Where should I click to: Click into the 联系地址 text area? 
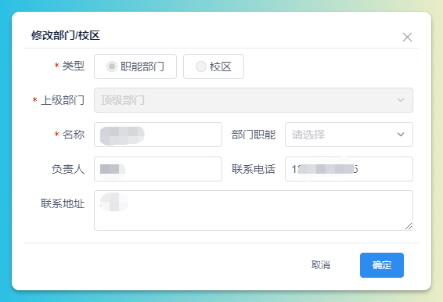tap(254, 210)
